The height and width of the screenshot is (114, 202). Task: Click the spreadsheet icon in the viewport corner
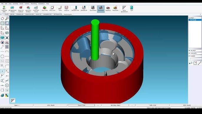tap(13, 100)
